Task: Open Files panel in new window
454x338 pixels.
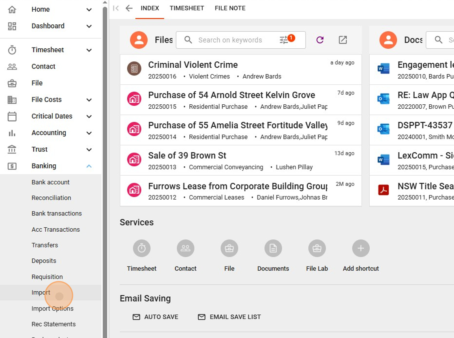Action: [x=343, y=40]
